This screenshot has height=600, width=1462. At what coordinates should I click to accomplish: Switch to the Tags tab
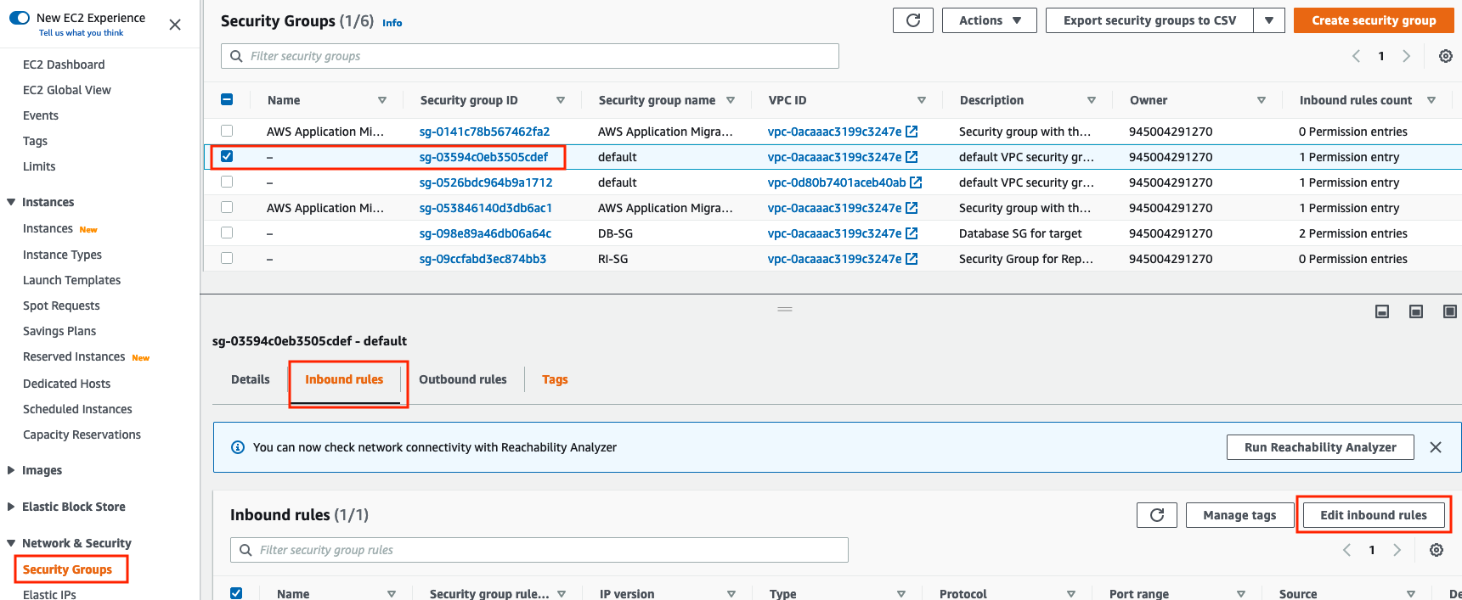[x=555, y=379]
